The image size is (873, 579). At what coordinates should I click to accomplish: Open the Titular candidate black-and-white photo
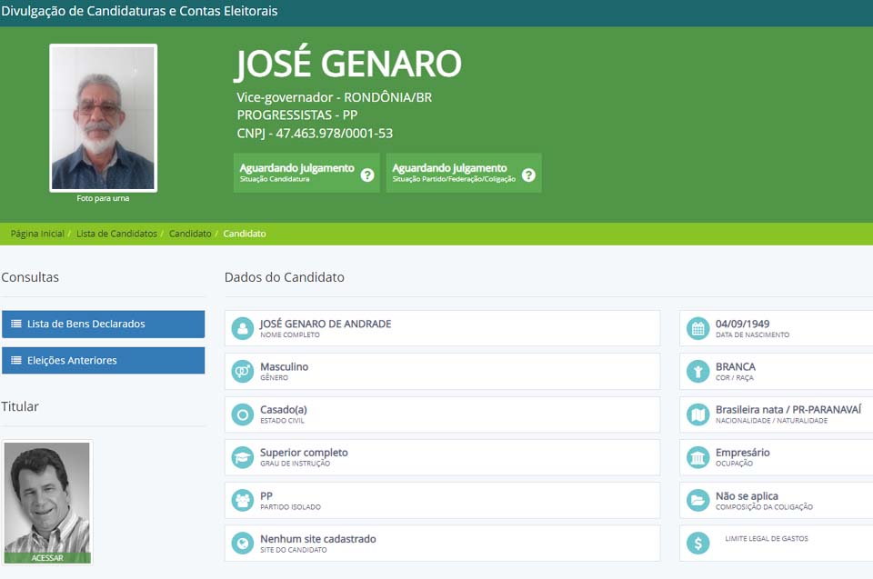pyautogui.click(x=47, y=497)
